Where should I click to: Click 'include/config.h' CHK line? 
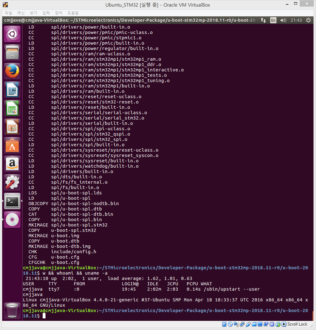point(74,252)
